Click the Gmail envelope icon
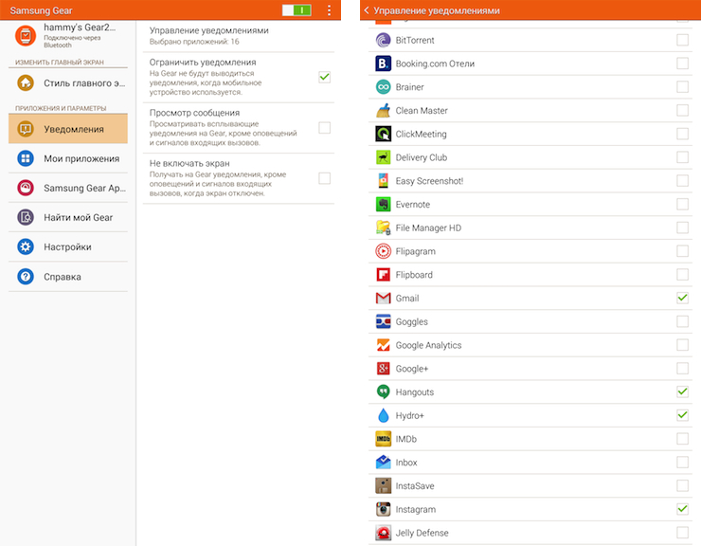 pyautogui.click(x=383, y=298)
